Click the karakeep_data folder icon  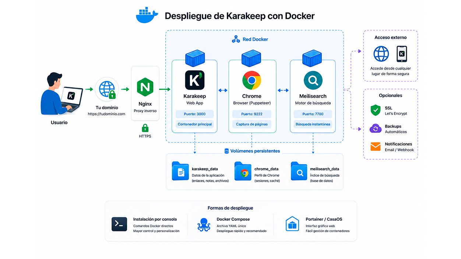pyautogui.click(x=180, y=171)
